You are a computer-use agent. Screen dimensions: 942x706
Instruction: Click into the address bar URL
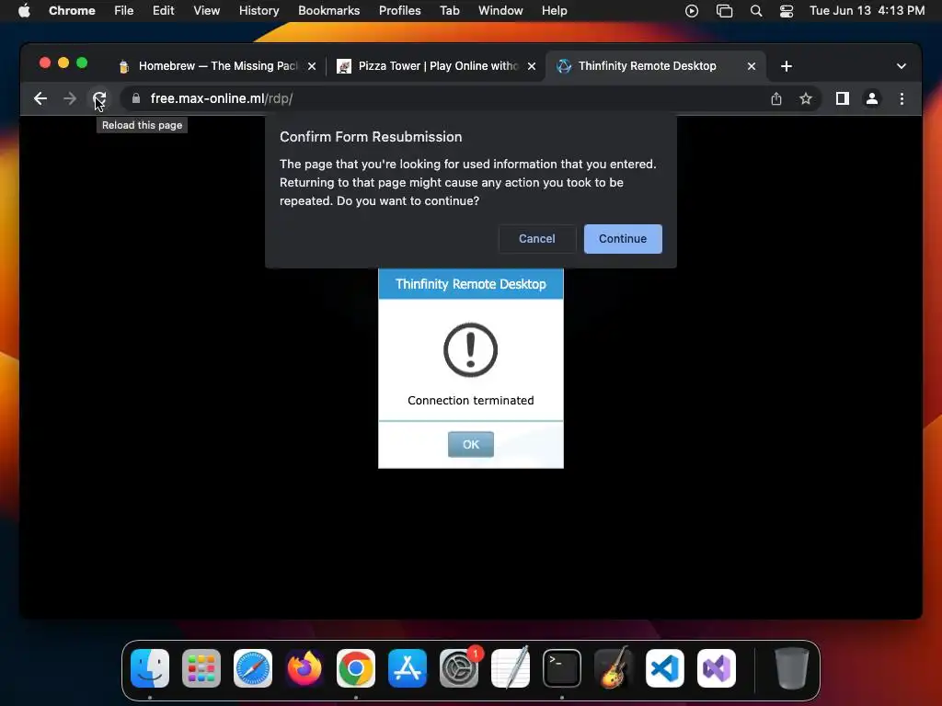221,98
